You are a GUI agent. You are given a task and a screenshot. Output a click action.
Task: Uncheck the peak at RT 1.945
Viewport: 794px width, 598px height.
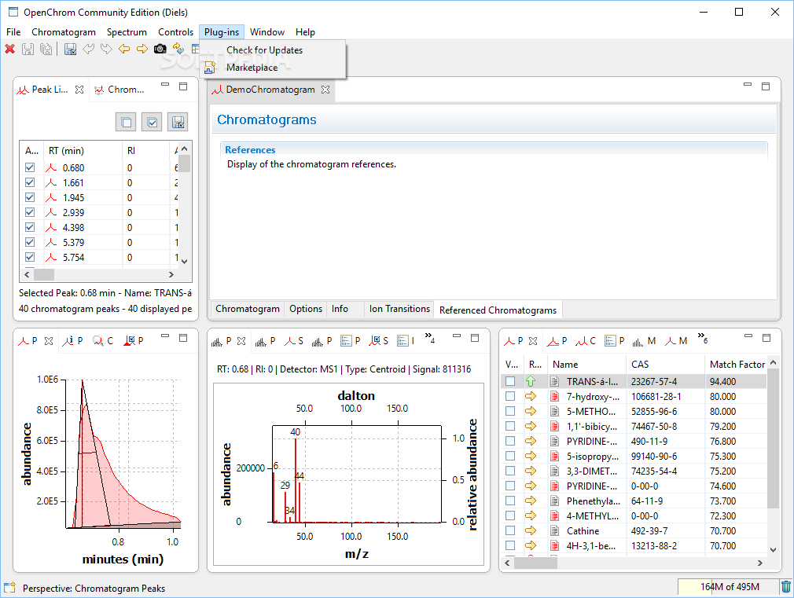point(30,197)
